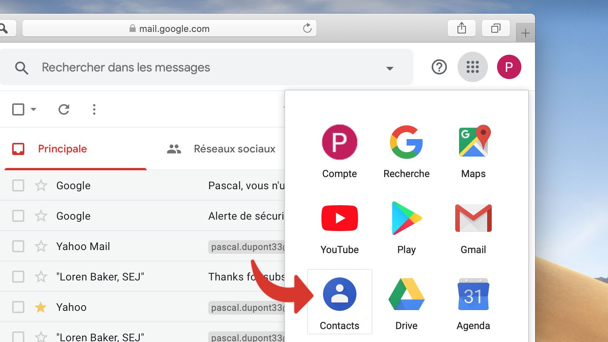
Task: Select the checkbox for the Yahoo Mail email
Action: pos(18,246)
